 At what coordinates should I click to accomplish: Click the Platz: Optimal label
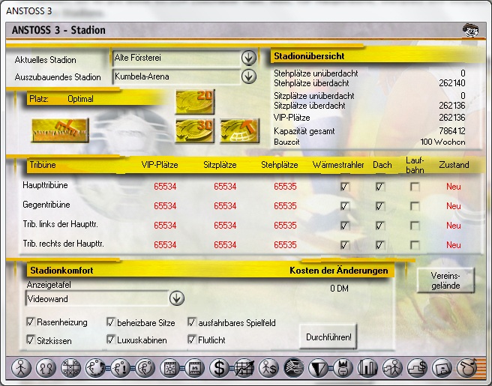[x=61, y=99]
